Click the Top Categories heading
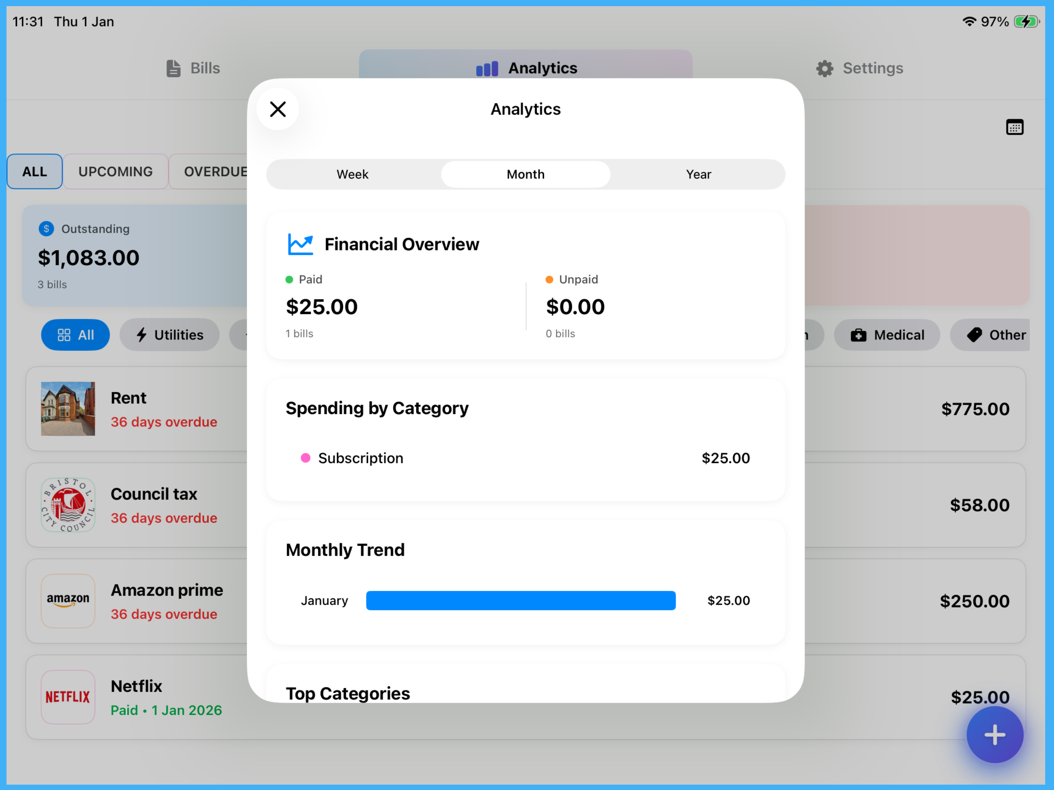The width and height of the screenshot is (1054, 790). click(x=348, y=693)
